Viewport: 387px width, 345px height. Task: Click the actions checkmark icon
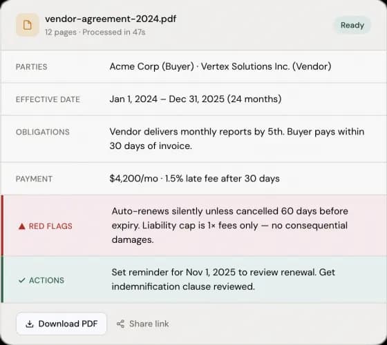(22, 280)
